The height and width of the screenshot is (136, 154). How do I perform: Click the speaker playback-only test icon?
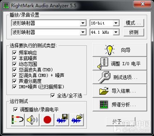[32, 120]
